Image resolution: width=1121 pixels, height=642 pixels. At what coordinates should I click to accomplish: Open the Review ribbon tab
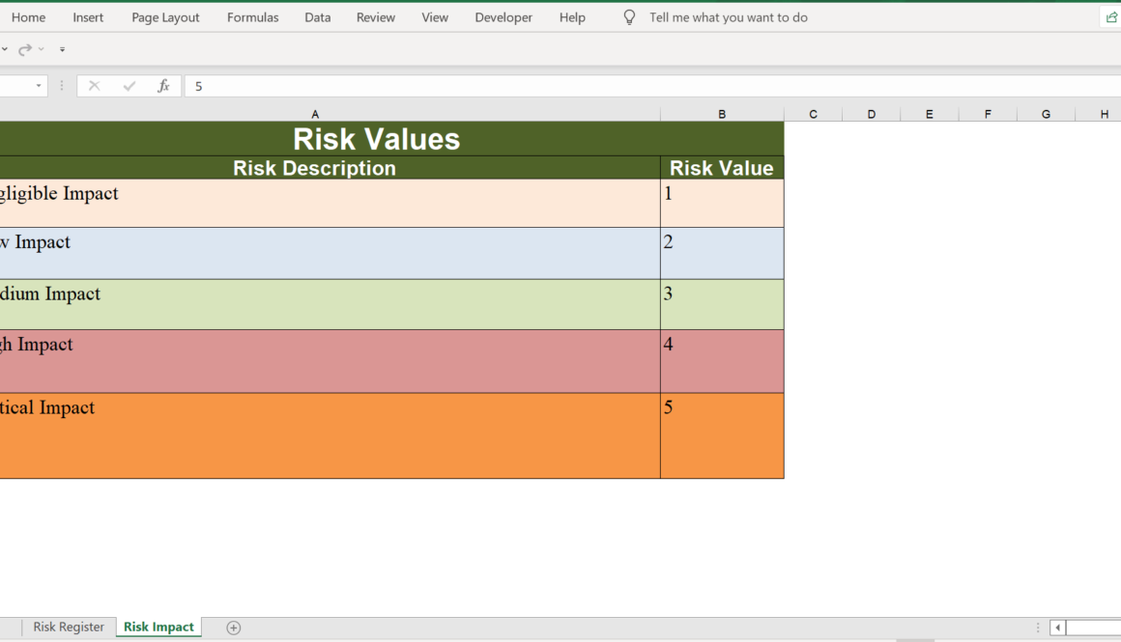[x=375, y=16]
